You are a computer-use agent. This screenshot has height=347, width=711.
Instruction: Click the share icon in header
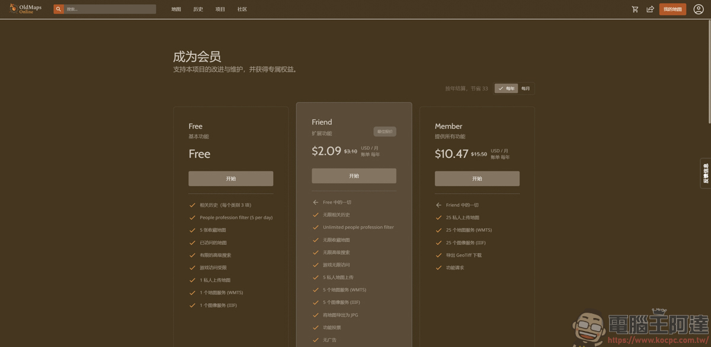coord(650,9)
